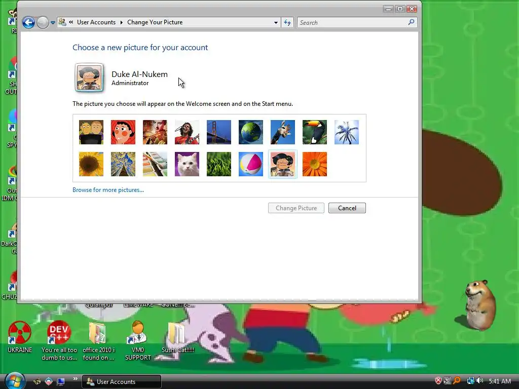Pick the watercolor paint set picture
This screenshot has height=389, width=519.
point(155,164)
